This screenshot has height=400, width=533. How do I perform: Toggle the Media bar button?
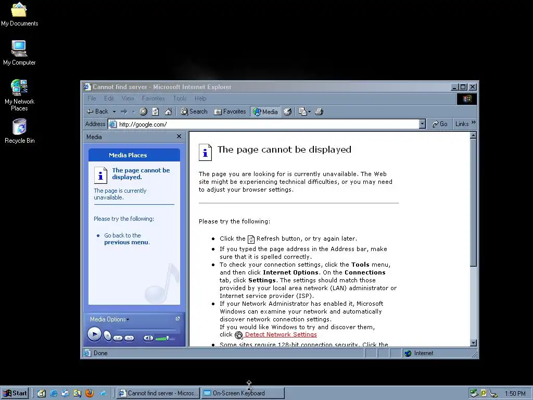(265, 111)
